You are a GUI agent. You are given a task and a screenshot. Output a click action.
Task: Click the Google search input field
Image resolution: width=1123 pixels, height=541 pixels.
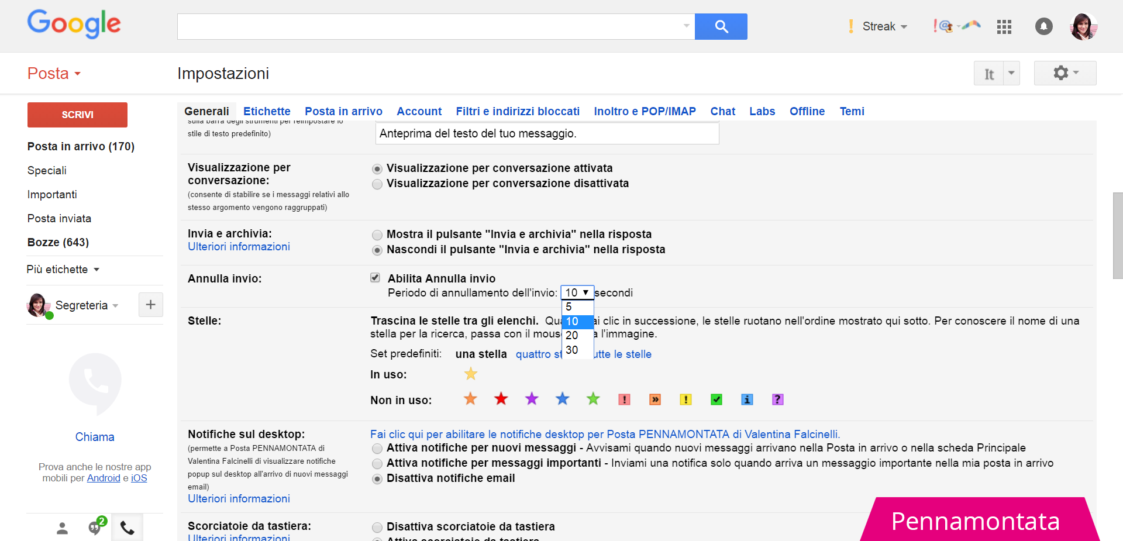click(430, 26)
